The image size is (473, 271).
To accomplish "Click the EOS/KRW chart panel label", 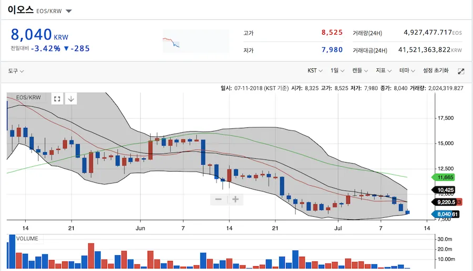I will tap(28, 97).
